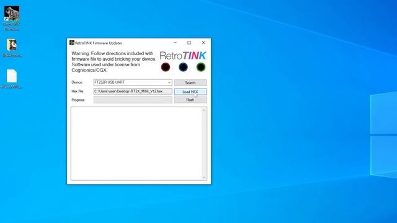397x223 pixels.
Task: Click the Flash button
Action: 190,100
